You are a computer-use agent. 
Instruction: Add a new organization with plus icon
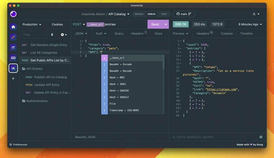(x=13, y=78)
